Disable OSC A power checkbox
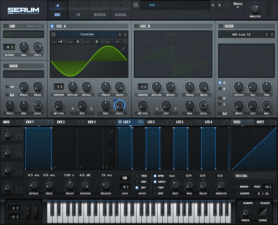Image resolution: width=278 pixels, height=225 pixels. click(x=52, y=26)
